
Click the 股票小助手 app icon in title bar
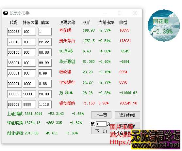click(6, 13)
